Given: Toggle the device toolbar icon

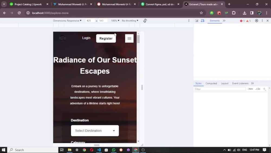Looking at the screenshot, I should (x=202, y=21).
